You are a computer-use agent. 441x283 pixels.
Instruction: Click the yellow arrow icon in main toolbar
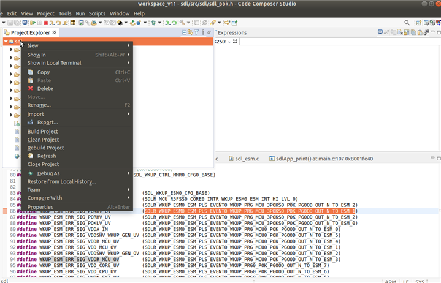pos(227,23)
